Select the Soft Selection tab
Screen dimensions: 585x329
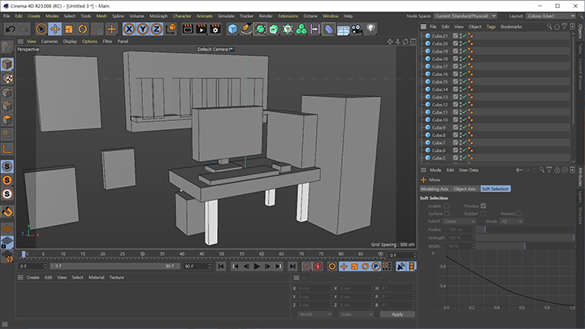495,188
